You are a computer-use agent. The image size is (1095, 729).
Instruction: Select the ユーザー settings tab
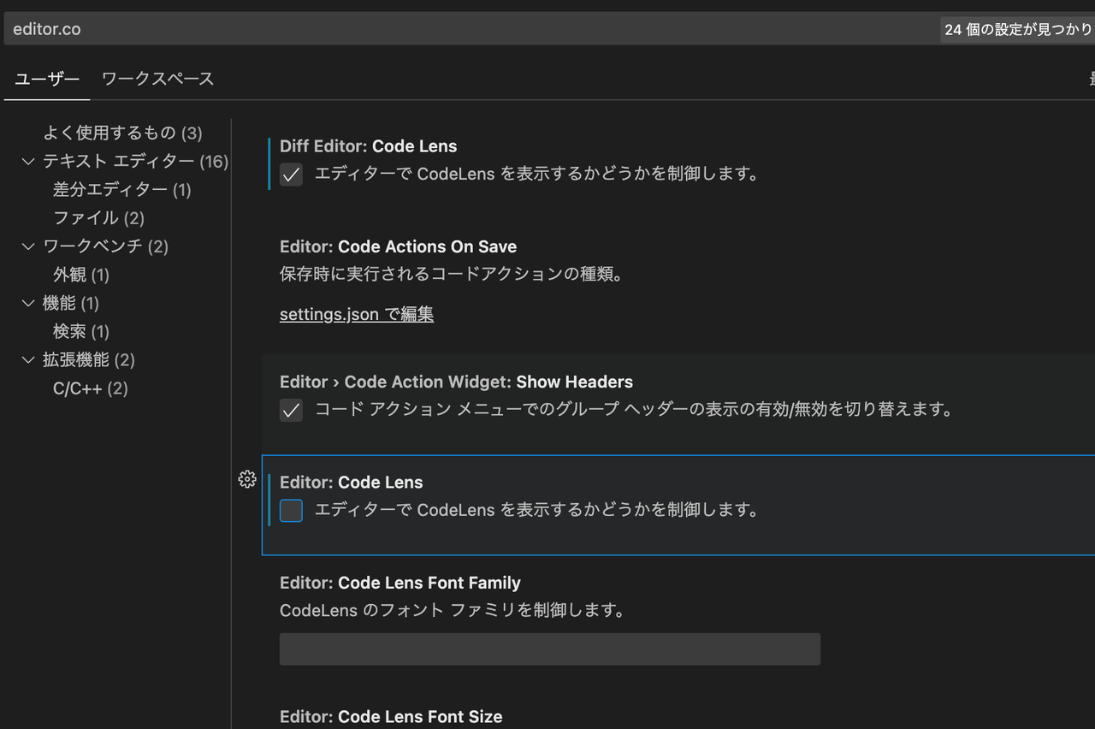pyautogui.click(x=46, y=78)
